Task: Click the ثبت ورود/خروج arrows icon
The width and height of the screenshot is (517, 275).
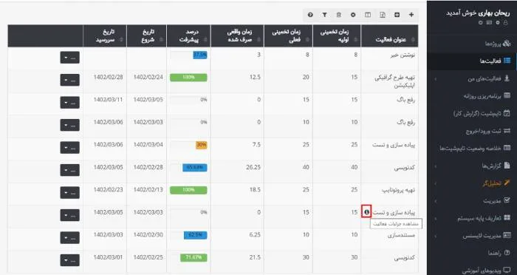Action: click(x=507, y=131)
